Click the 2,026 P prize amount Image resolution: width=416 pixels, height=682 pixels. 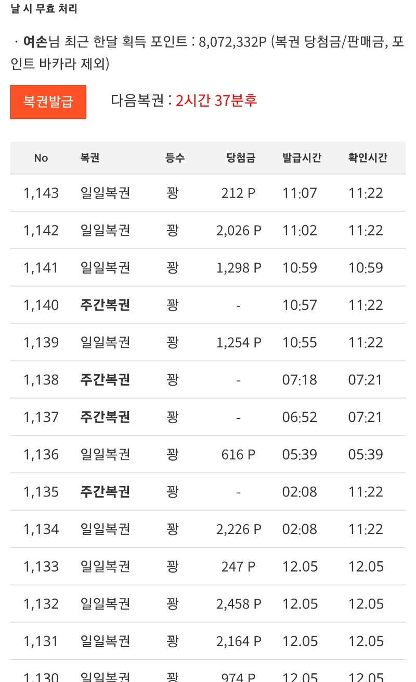coord(239,231)
